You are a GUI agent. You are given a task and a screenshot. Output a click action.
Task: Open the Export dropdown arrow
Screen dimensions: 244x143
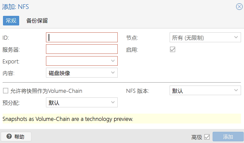[113, 61]
